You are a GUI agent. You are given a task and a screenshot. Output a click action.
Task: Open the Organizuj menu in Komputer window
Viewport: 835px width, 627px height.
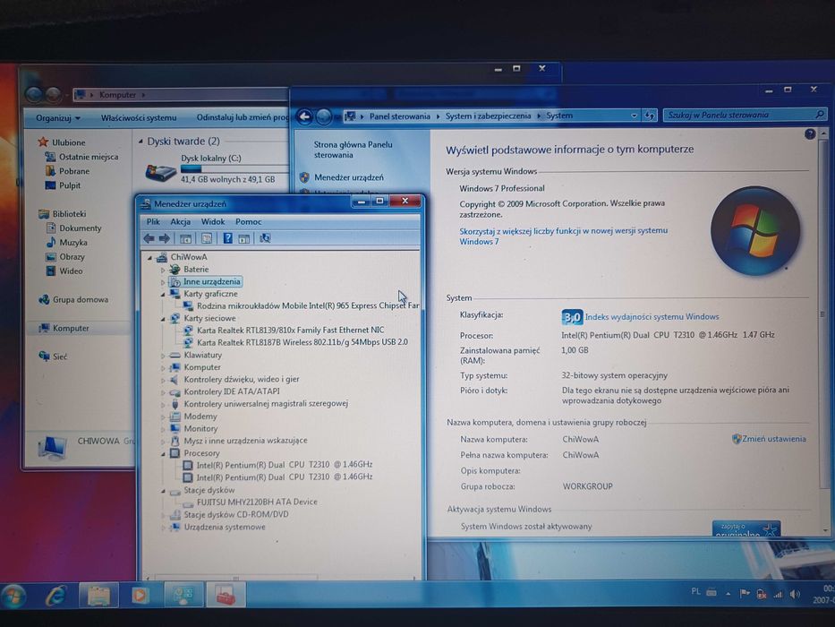58,118
